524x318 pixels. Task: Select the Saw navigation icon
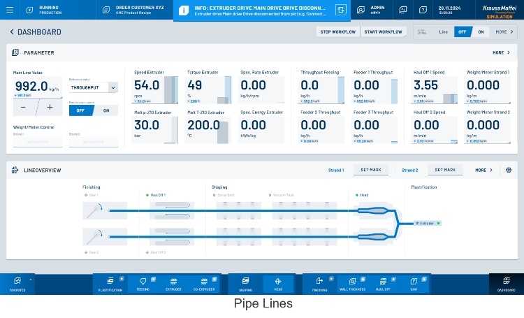tap(414, 282)
